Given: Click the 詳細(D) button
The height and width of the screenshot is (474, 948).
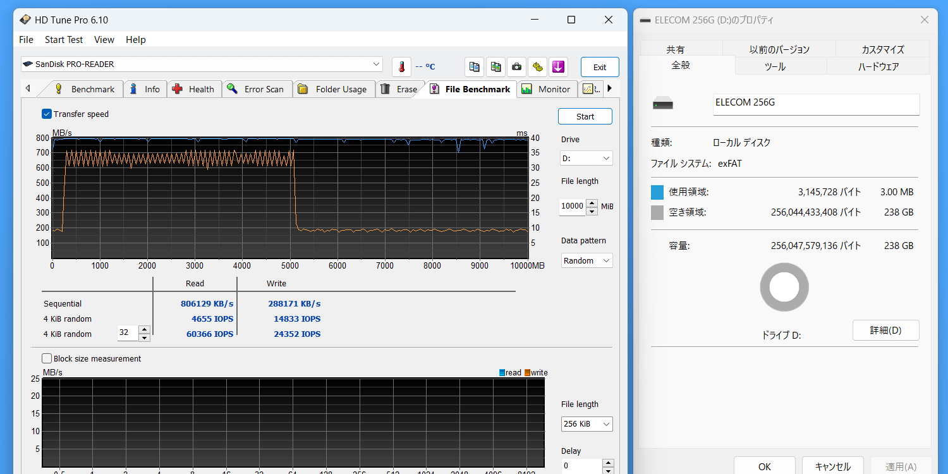Looking at the screenshot, I should coord(885,331).
